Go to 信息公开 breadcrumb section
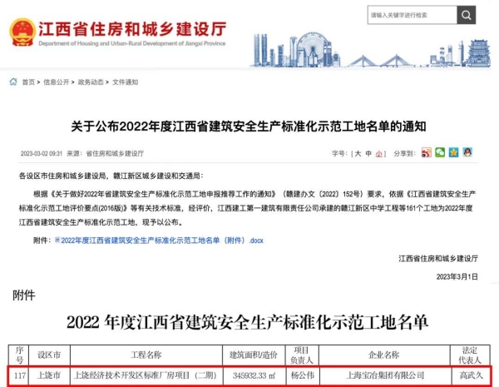499x387 pixels. pos(56,82)
